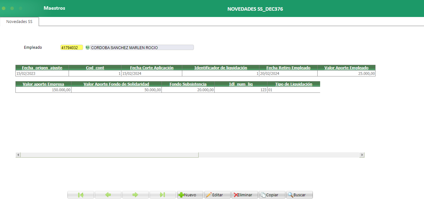Go to last record navigation button
The height and width of the screenshot is (207, 424).
[163, 195]
